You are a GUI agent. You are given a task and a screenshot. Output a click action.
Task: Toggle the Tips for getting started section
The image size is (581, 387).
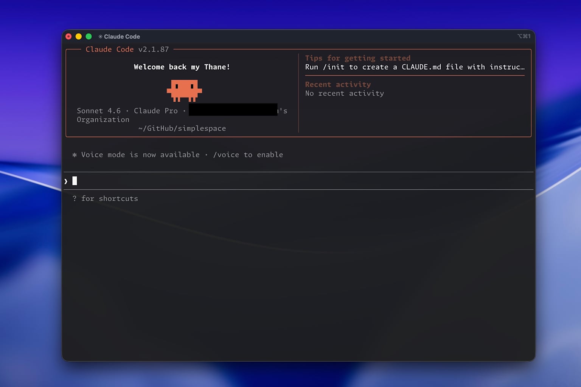[x=358, y=58]
